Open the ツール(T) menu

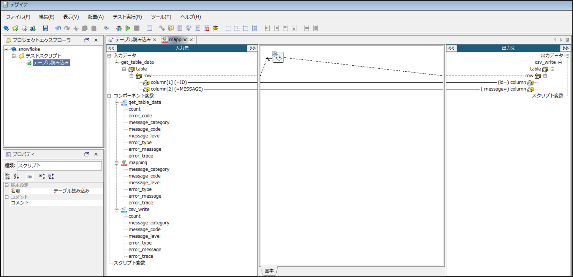point(161,17)
